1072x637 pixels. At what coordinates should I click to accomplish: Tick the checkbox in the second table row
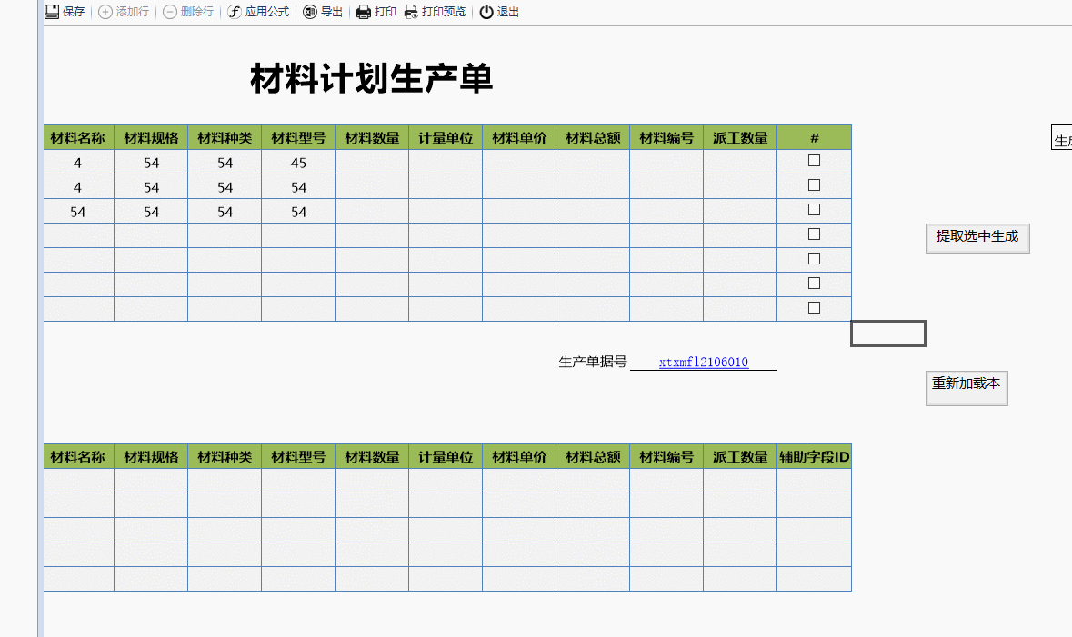pos(814,185)
